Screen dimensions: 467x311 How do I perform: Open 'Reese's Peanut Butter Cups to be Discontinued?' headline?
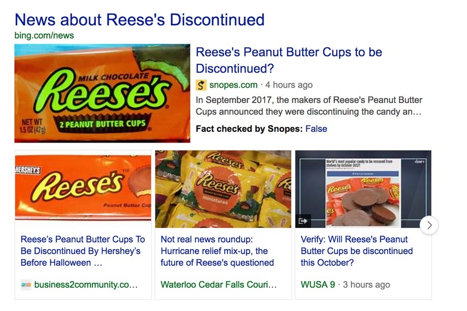[x=289, y=60]
